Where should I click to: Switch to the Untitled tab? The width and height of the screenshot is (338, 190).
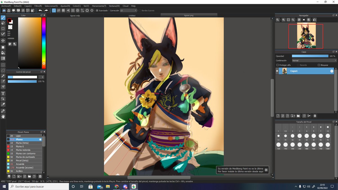click(x=132, y=15)
